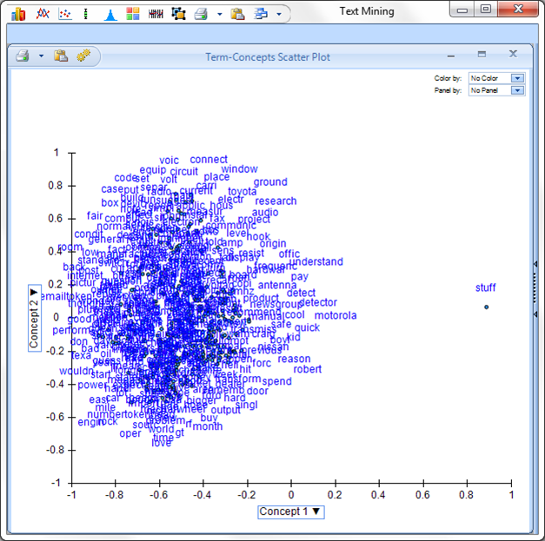The width and height of the screenshot is (545, 541).
Task: Maximize the Term-Concepts Scatter Plot panel
Action: click(482, 54)
